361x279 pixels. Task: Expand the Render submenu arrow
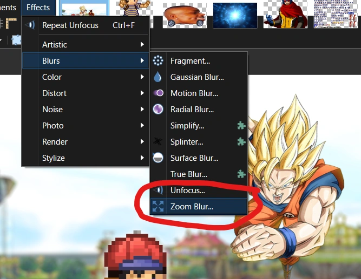(x=142, y=142)
